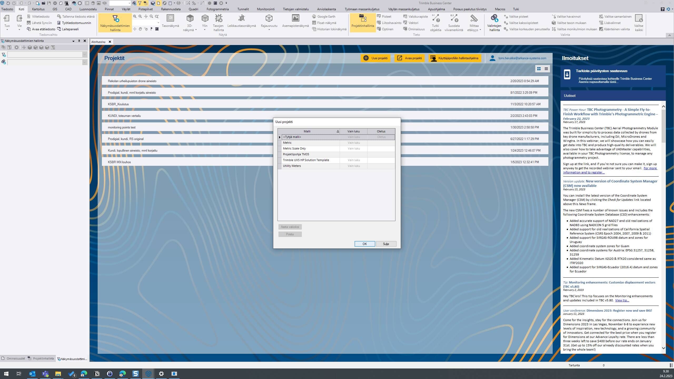Viewport: 674px width, 379px height.
Task: Click Tutki objektia tool
Action: [x=435, y=23]
